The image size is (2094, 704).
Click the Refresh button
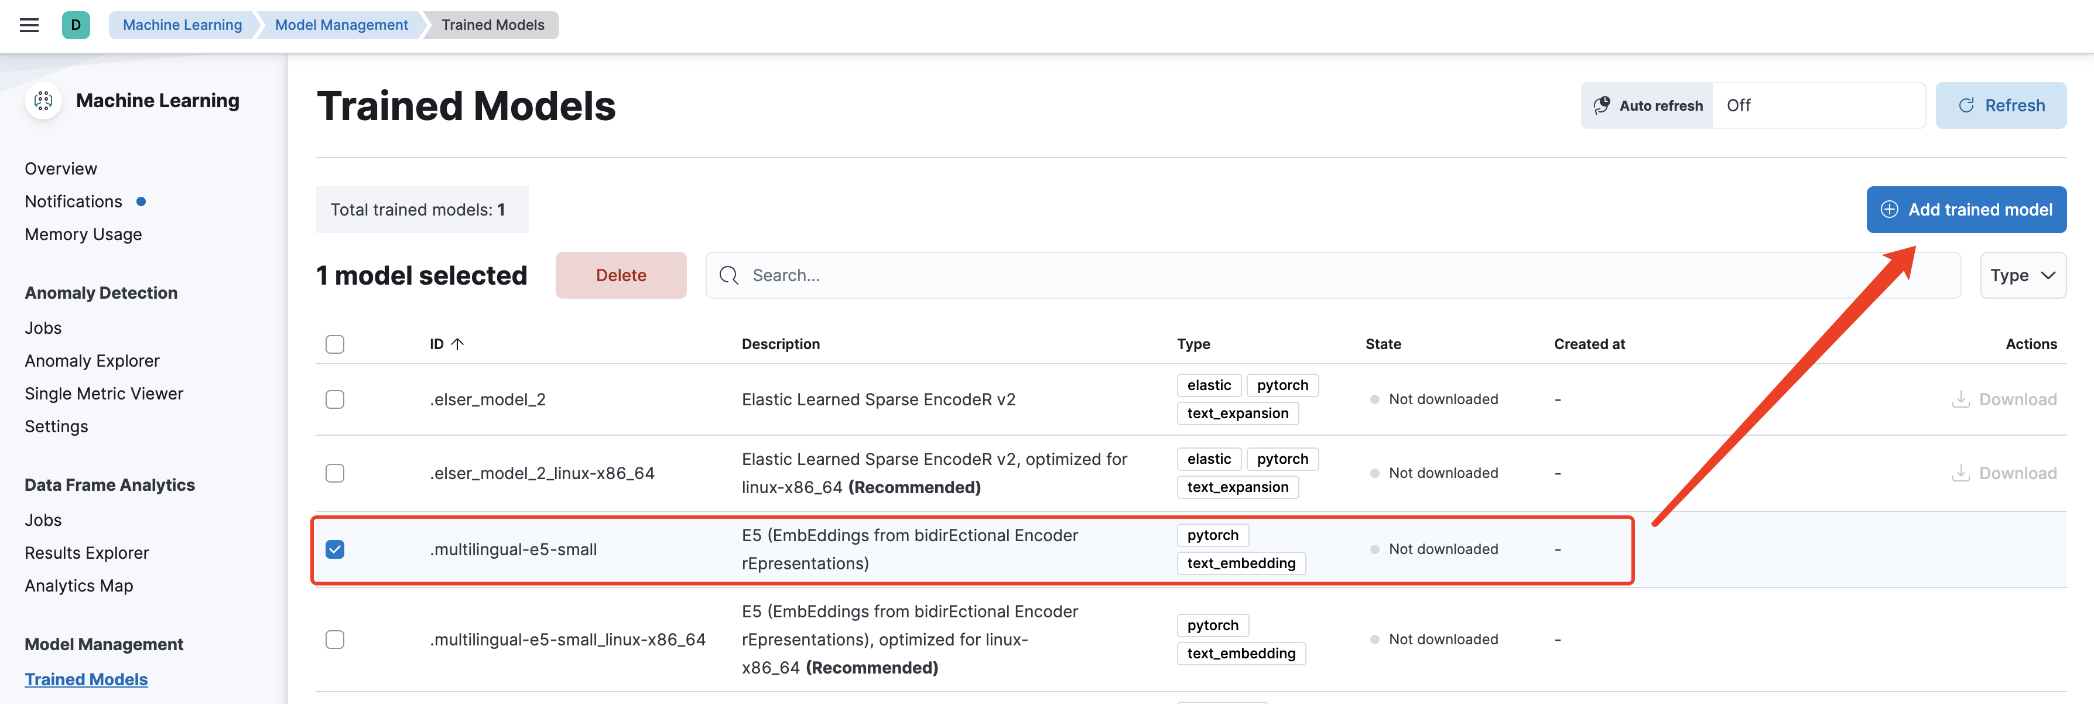click(2000, 105)
